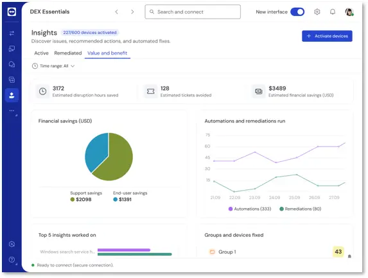Toggle the New interface switch
Viewport: 368px width, 278px height.
[297, 12]
